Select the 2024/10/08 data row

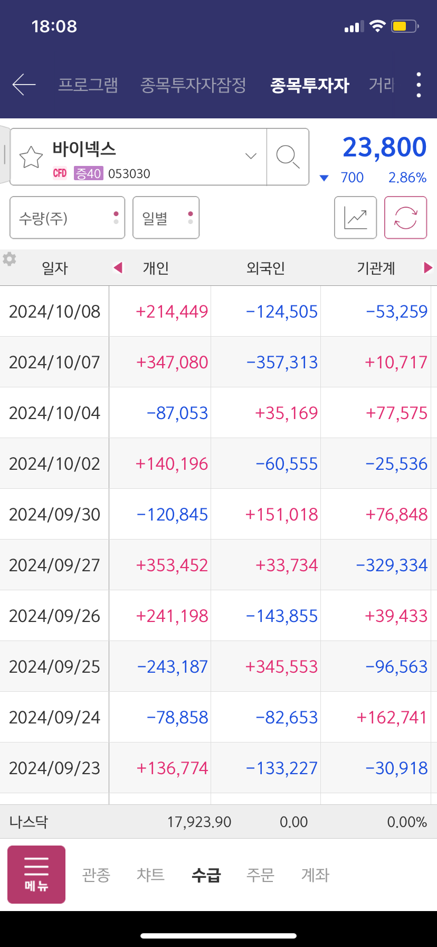[x=218, y=311]
